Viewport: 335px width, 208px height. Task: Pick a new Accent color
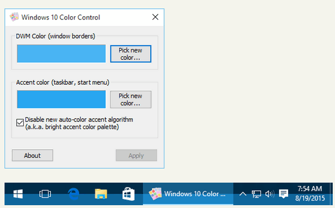point(131,100)
